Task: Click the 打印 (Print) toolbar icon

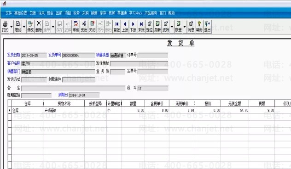Action: (5, 27)
